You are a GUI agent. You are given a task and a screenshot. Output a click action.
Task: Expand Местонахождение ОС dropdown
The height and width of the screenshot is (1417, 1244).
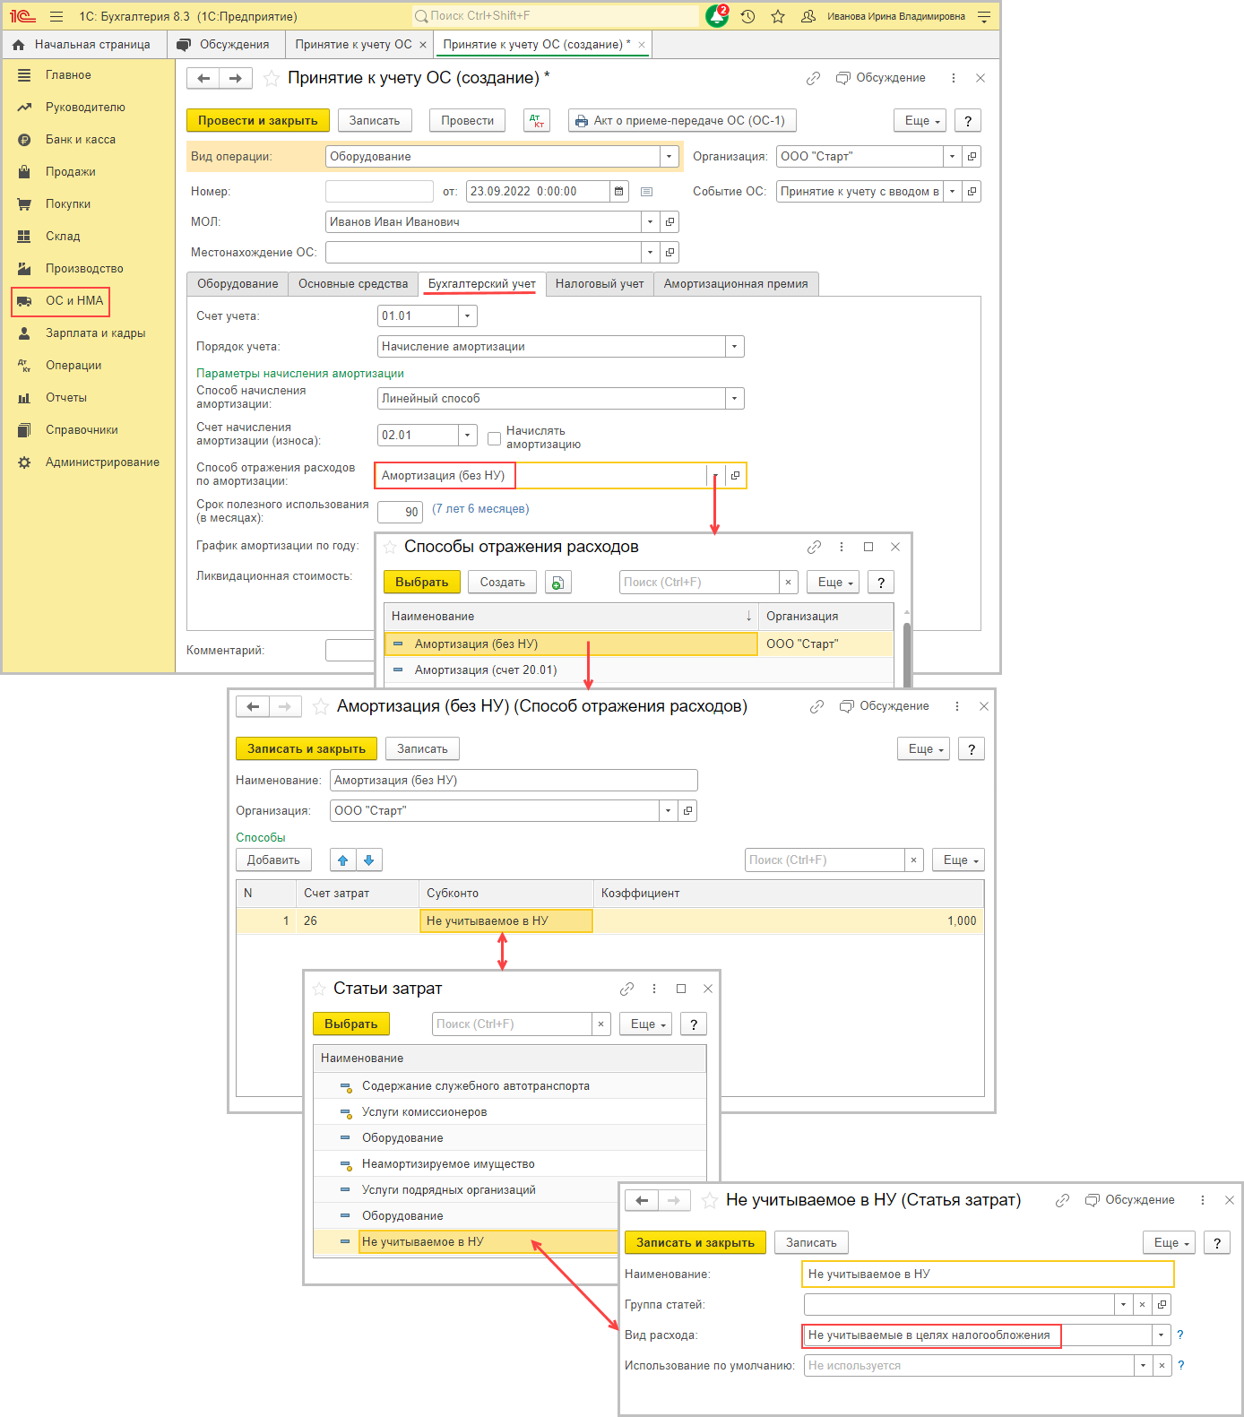pyautogui.click(x=651, y=253)
